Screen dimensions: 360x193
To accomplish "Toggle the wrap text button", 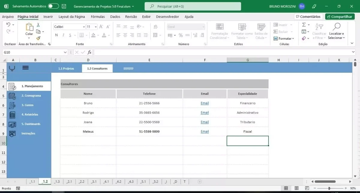I will pos(155,26).
